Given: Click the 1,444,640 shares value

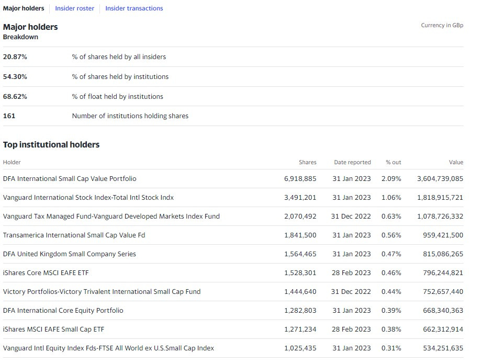Looking at the screenshot, I should (300, 292).
